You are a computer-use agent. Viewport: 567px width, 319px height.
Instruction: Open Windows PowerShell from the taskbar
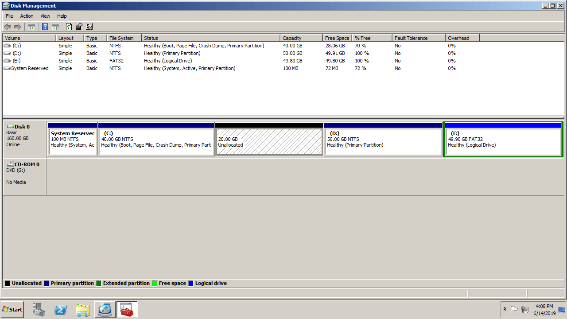pos(61,310)
